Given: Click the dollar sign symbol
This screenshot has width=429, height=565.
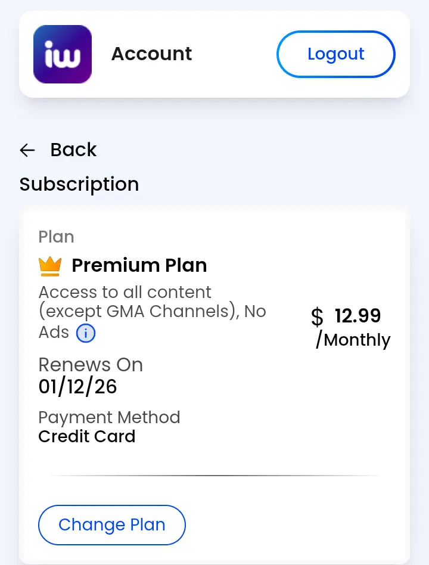Looking at the screenshot, I should [x=317, y=316].
